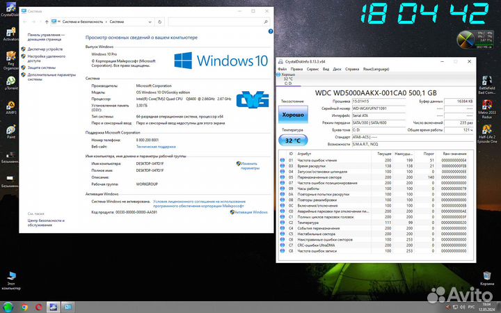501x313 pixels.
Task: Open Диспетчер устройств link
Action: [x=45, y=49]
